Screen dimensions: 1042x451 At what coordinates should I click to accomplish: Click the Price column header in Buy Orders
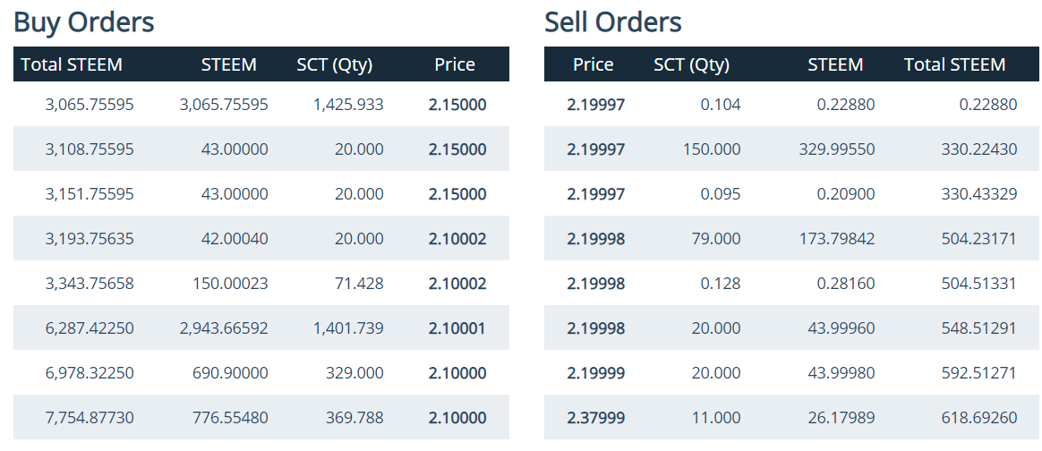click(x=455, y=64)
